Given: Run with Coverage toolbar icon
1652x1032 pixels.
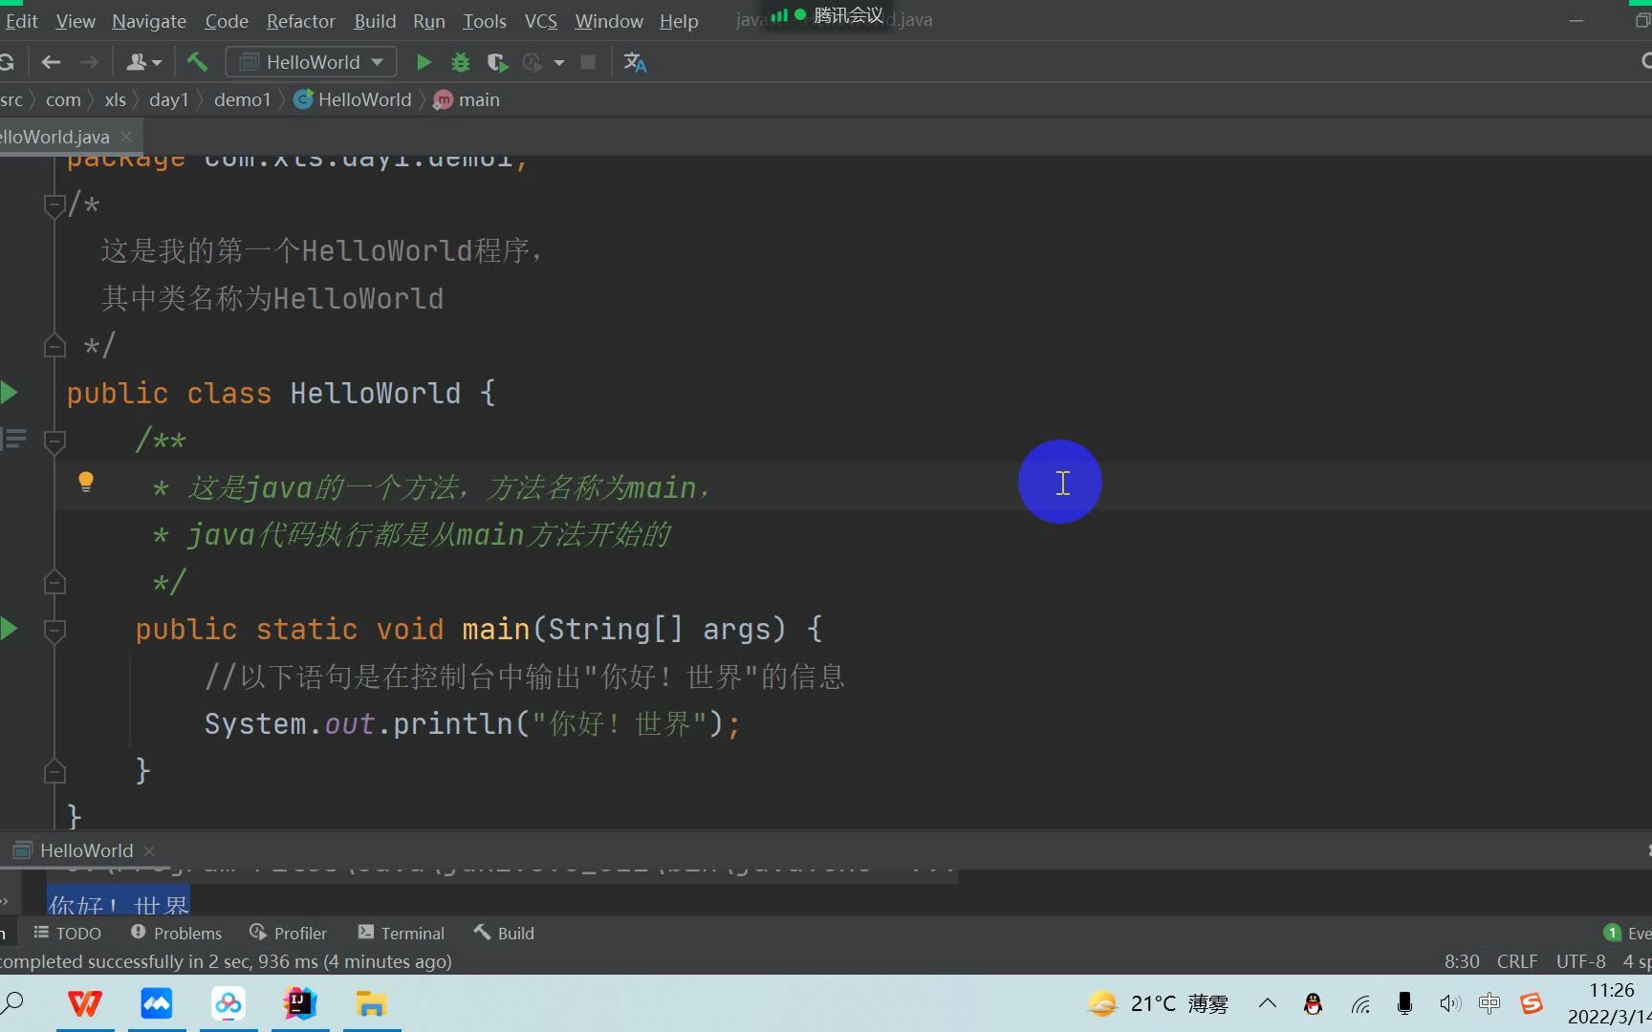Looking at the screenshot, I should coord(496,62).
